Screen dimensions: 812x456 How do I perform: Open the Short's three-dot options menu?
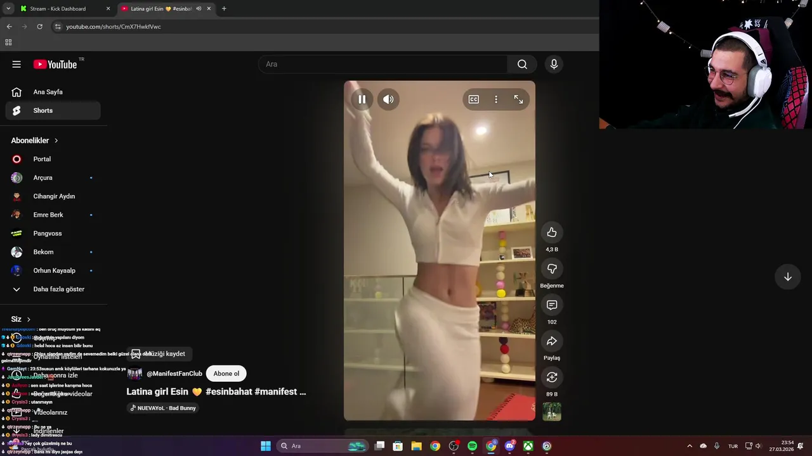pyautogui.click(x=496, y=99)
